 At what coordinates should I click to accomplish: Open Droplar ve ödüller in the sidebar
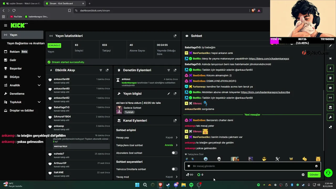pos(22,111)
